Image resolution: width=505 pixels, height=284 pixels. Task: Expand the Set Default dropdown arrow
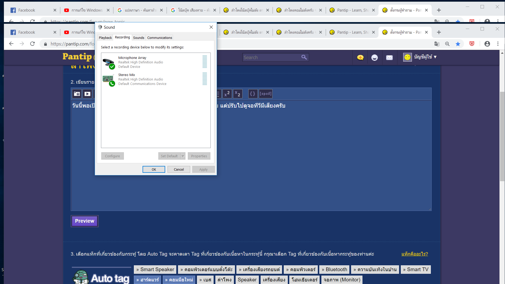[x=183, y=156]
